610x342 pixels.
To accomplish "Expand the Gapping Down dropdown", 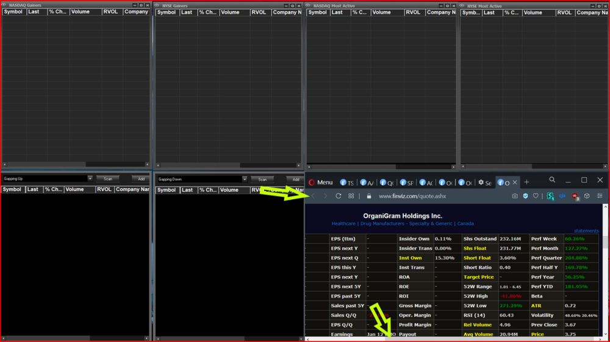I will 245,179.
